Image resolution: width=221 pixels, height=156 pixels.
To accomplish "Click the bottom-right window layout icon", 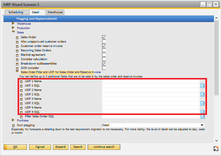I will 216,148.
